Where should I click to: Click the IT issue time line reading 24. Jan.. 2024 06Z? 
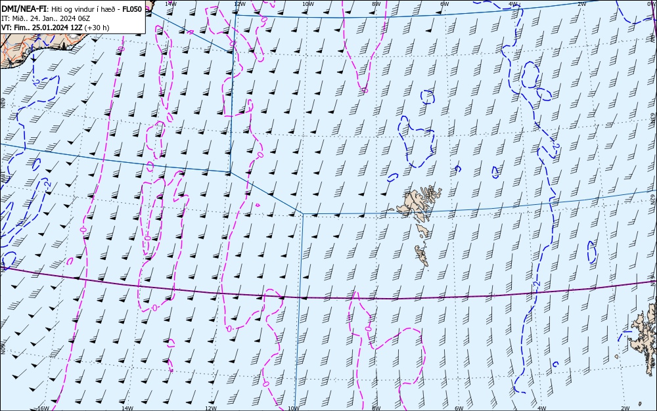tap(46, 18)
